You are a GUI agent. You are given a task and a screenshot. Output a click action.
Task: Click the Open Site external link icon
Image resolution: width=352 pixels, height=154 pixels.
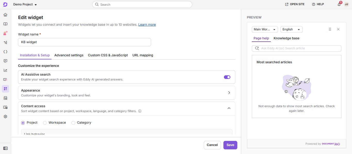click(x=287, y=4)
